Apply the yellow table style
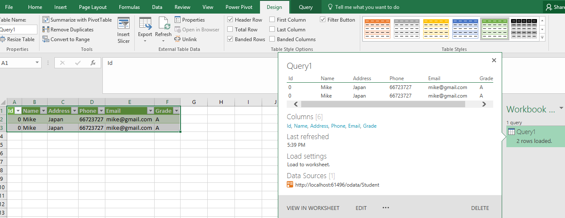This screenshot has width=565, height=218. pos(436,29)
